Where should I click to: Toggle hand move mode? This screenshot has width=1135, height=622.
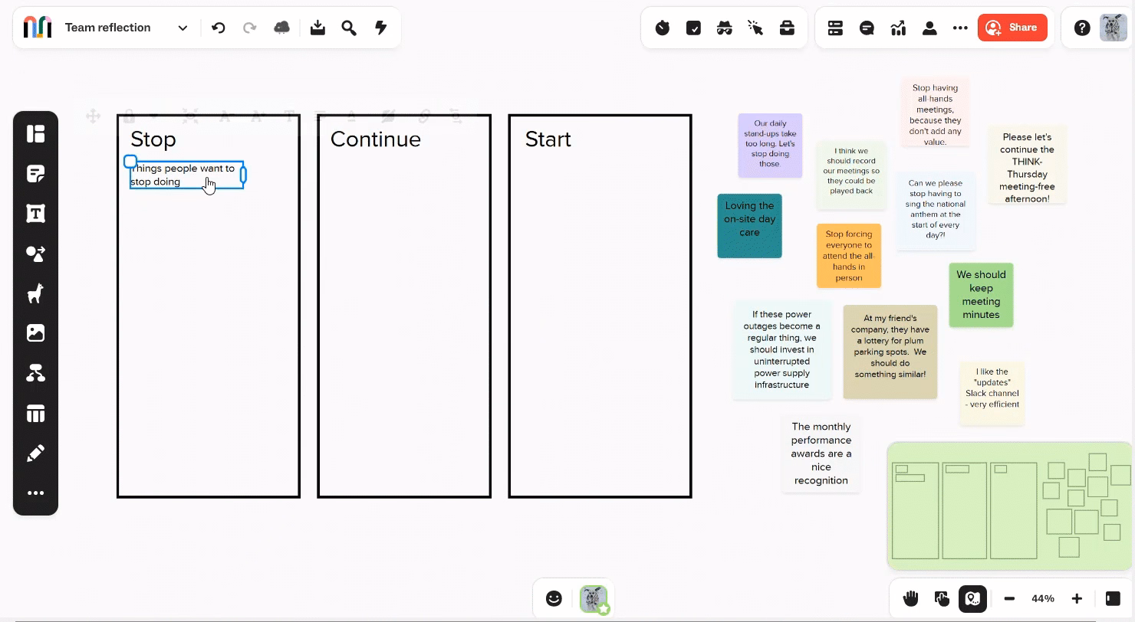(x=910, y=598)
